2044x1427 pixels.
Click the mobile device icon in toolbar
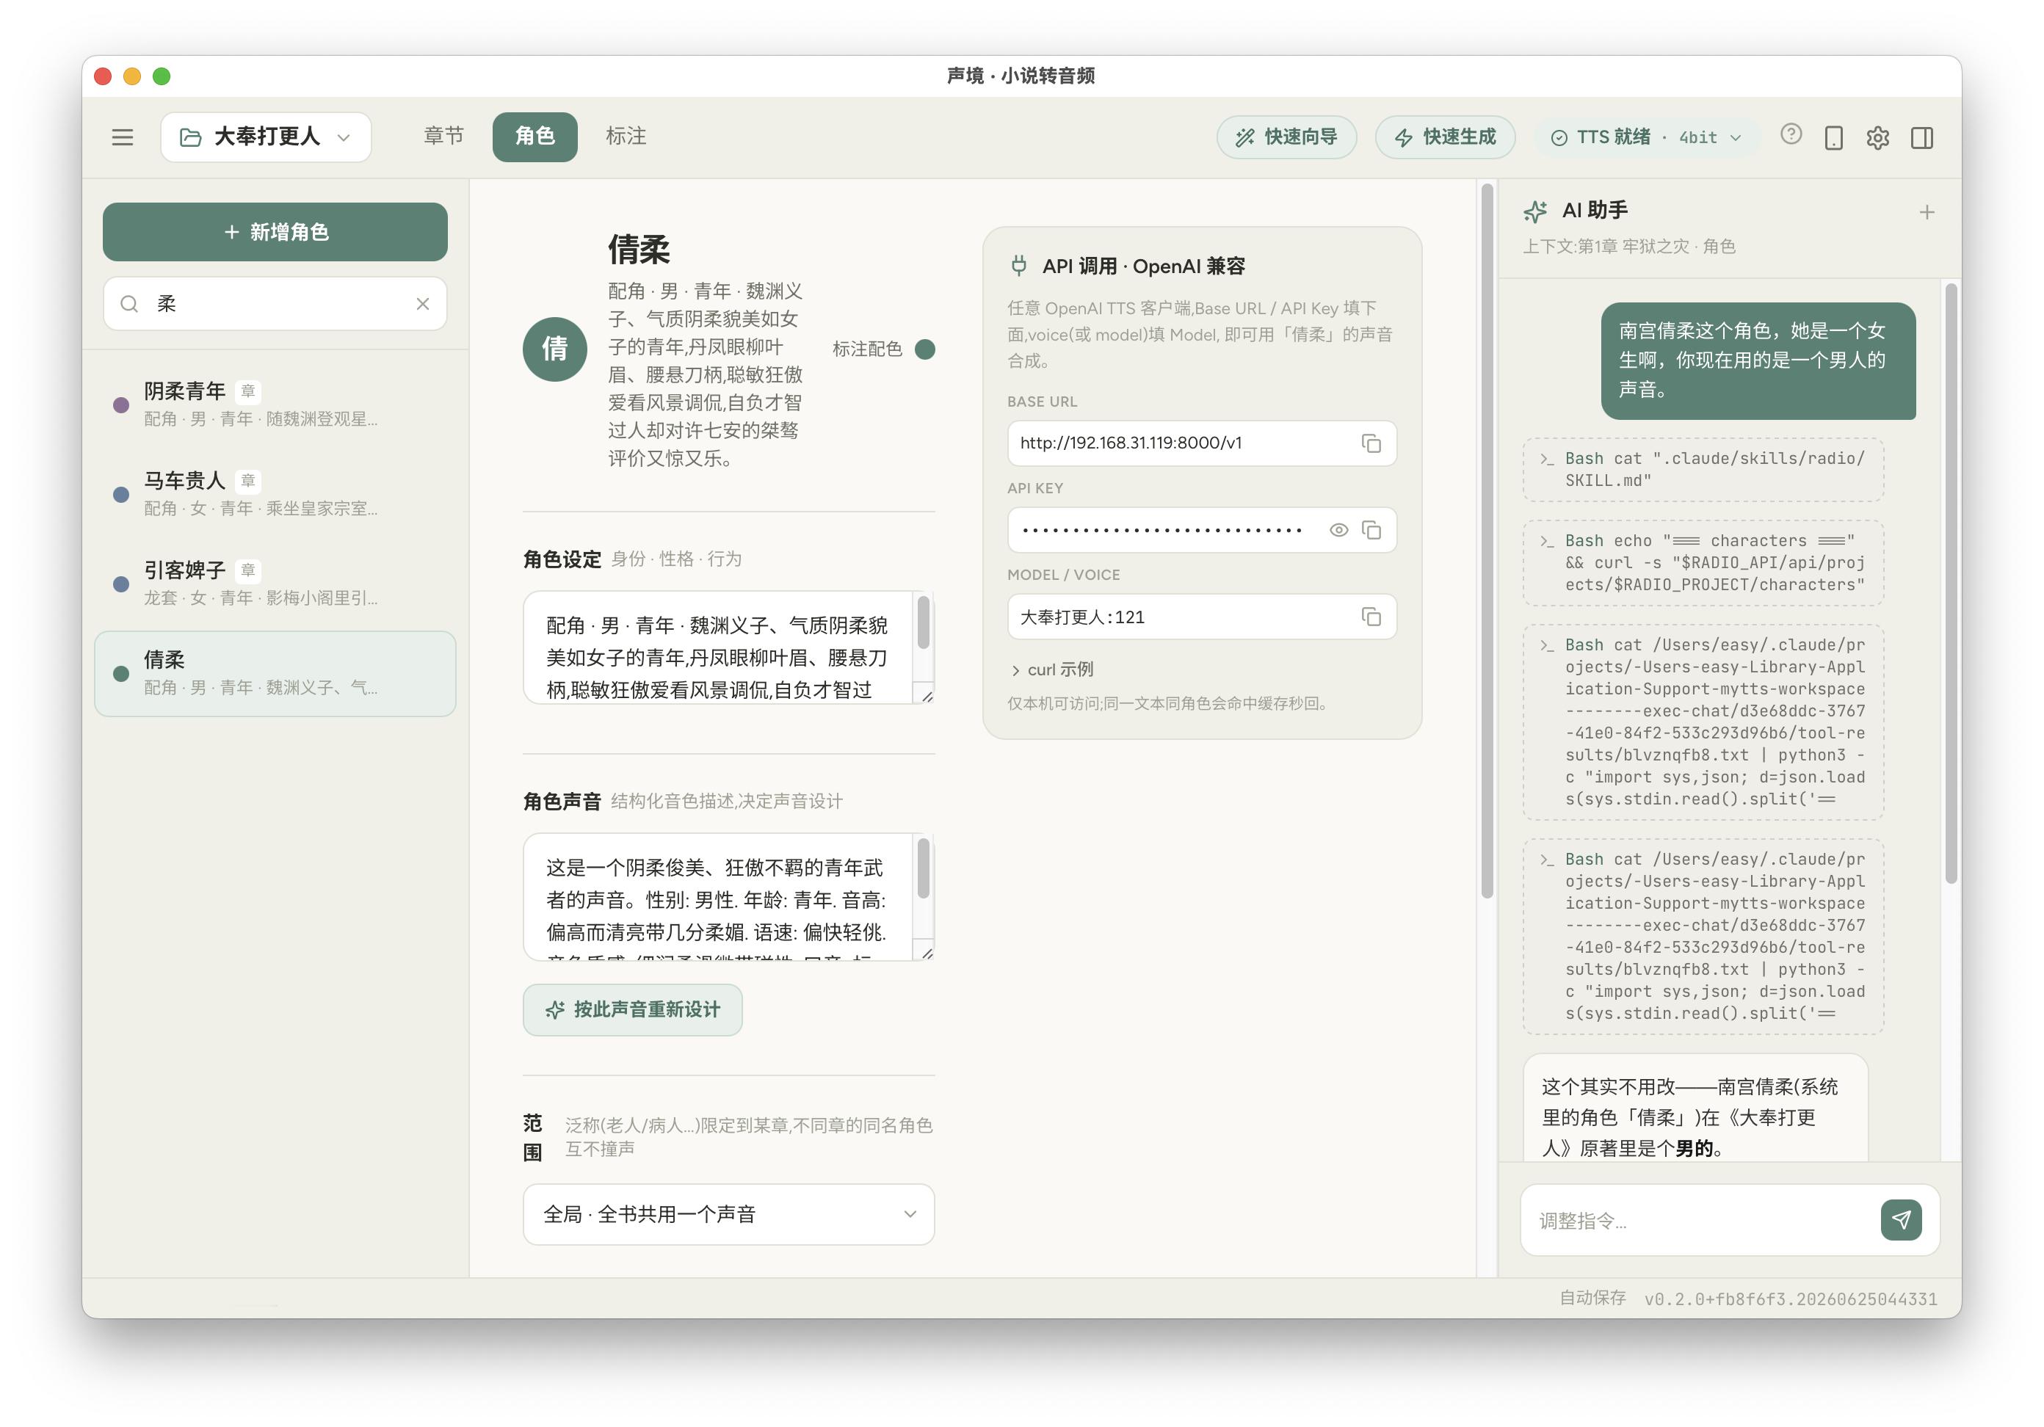[x=1834, y=138]
